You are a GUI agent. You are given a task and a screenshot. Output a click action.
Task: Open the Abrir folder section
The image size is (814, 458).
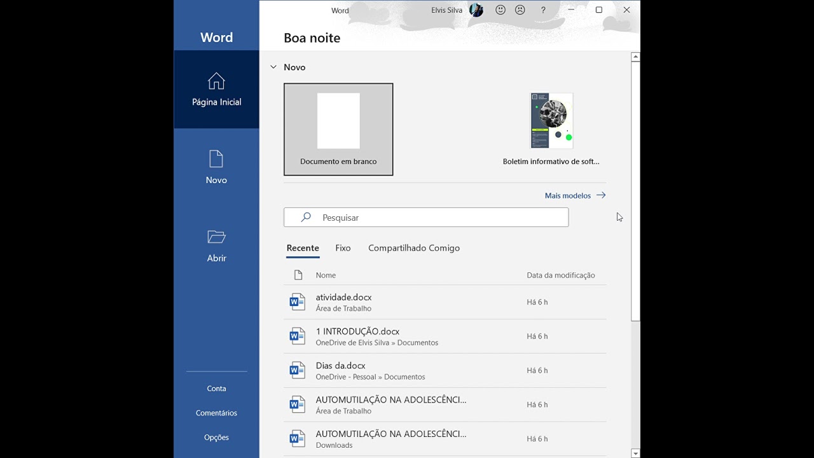tap(216, 246)
